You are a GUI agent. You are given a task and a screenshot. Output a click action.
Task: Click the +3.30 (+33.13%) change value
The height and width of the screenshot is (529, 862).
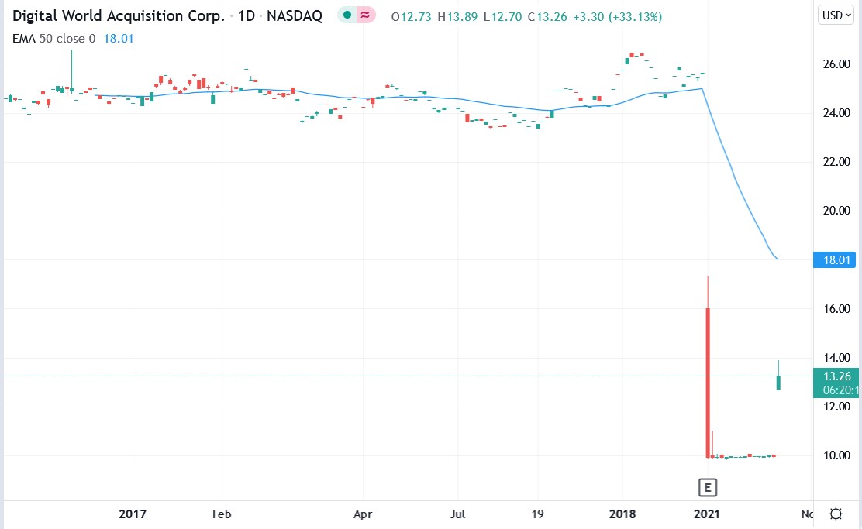[617, 17]
